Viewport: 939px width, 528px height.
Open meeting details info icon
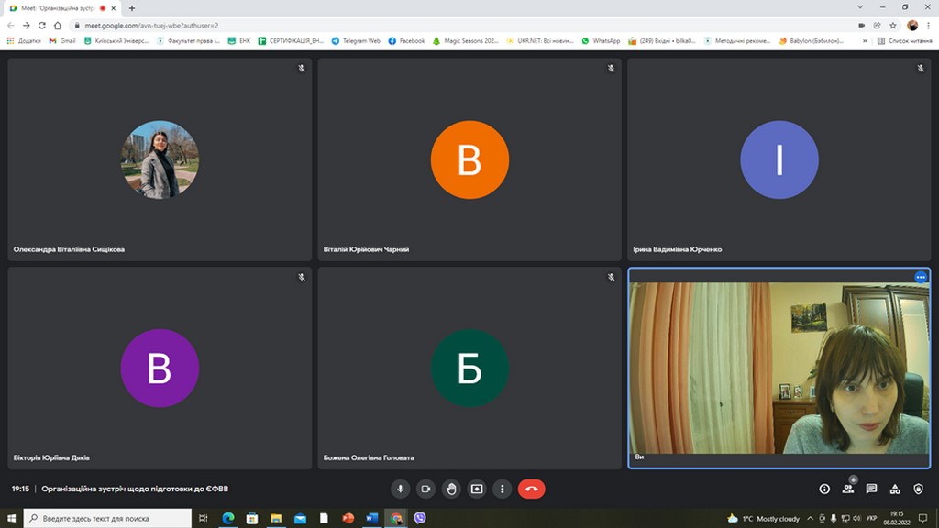point(824,489)
